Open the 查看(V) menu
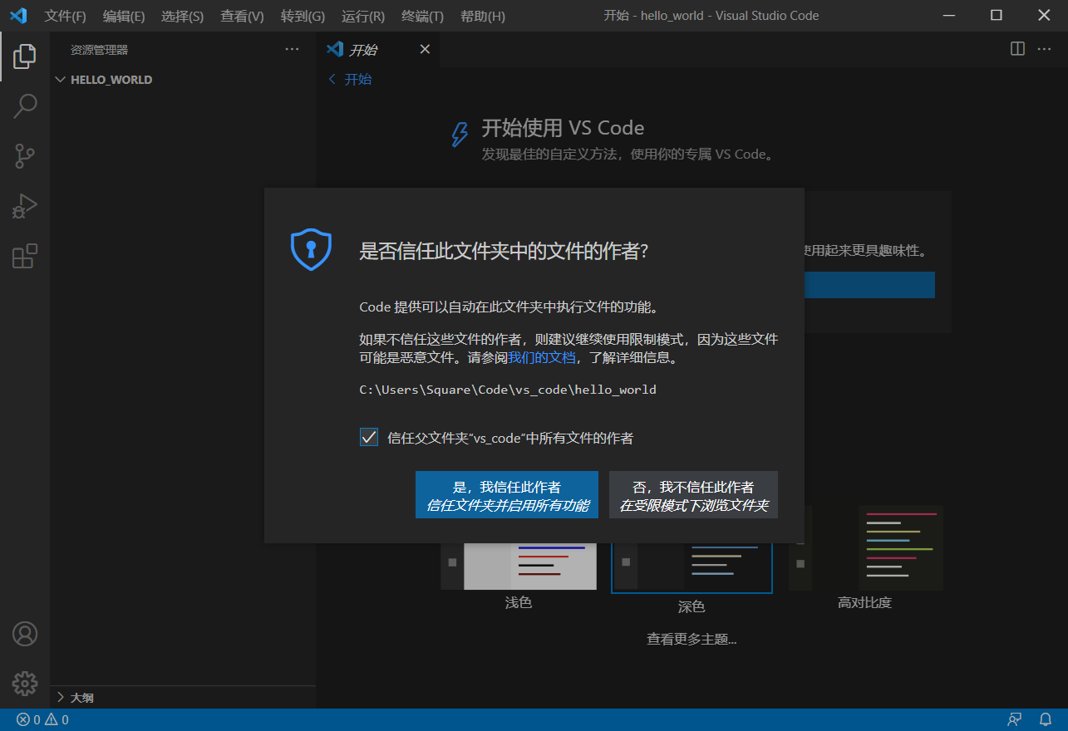Viewport: 1068px width, 731px height. pyautogui.click(x=242, y=17)
